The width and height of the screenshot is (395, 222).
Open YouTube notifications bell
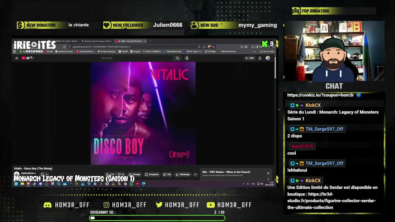pyautogui.click(x=260, y=58)
